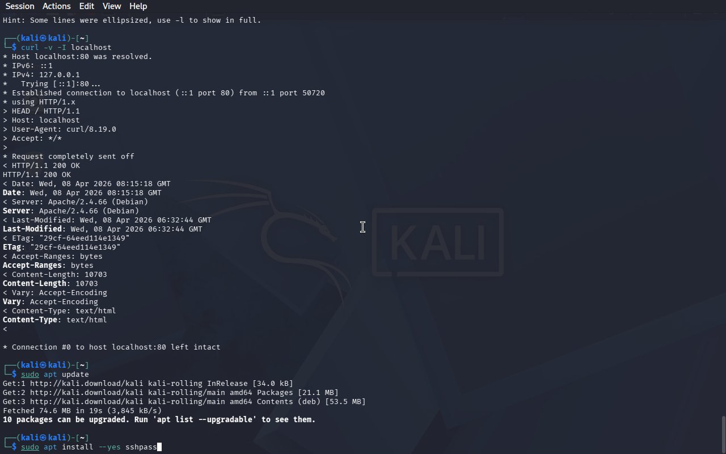Open the Session menu

[x=20, y=6]
